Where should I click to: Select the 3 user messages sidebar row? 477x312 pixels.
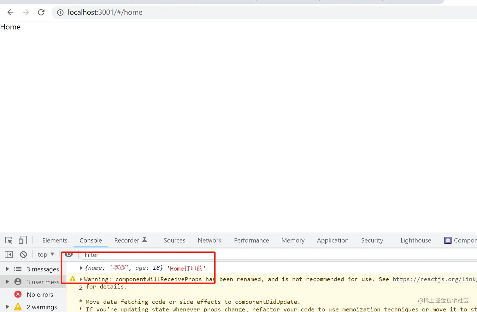click(33, 282)
